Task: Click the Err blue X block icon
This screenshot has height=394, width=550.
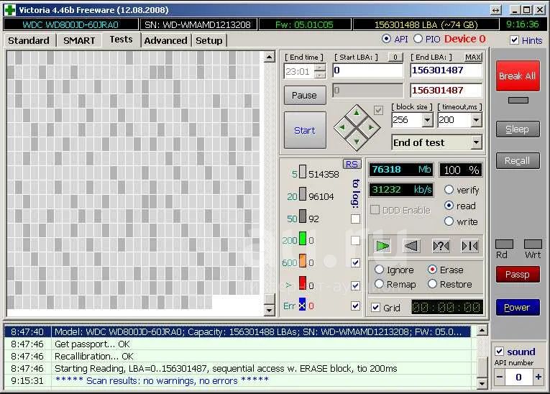Action: (302, 305)
